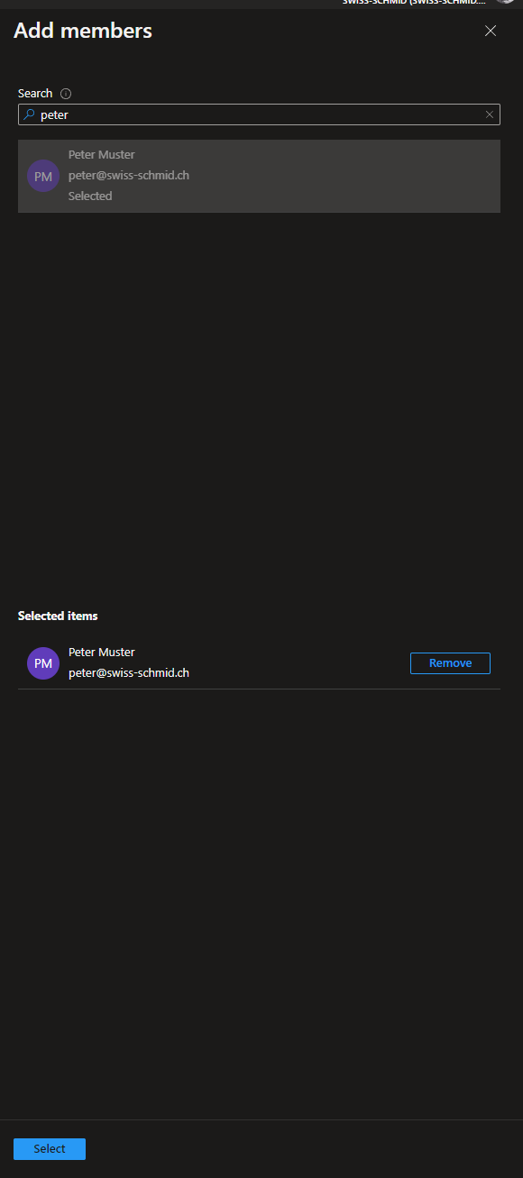Click the search info icon

66,94
